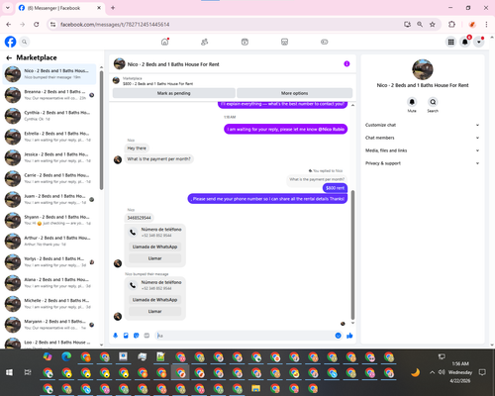Show hidden system tray icons
This screenshot has height=396, width=495.
tap(432, 372)
